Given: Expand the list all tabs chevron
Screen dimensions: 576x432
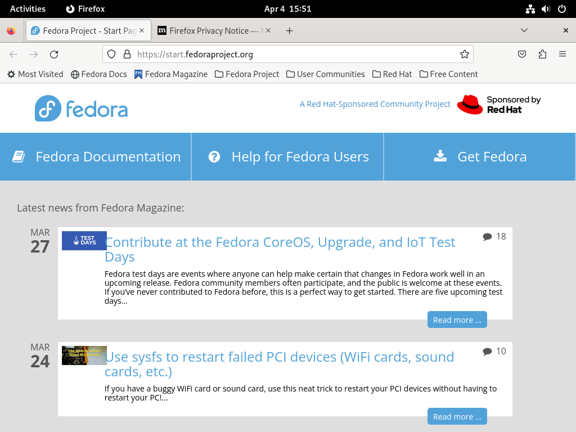Looking at the screenshot, I should [524, 30].
